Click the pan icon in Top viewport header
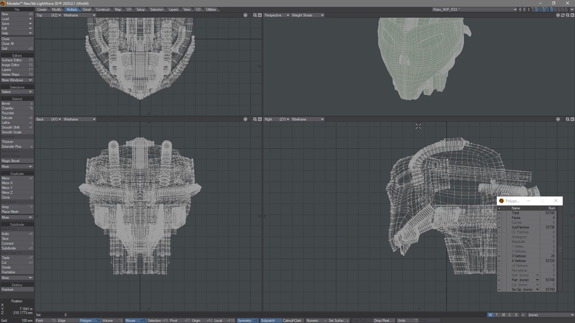Image resolution: width=575 pixels, height=323 pixels. [245, 15]
